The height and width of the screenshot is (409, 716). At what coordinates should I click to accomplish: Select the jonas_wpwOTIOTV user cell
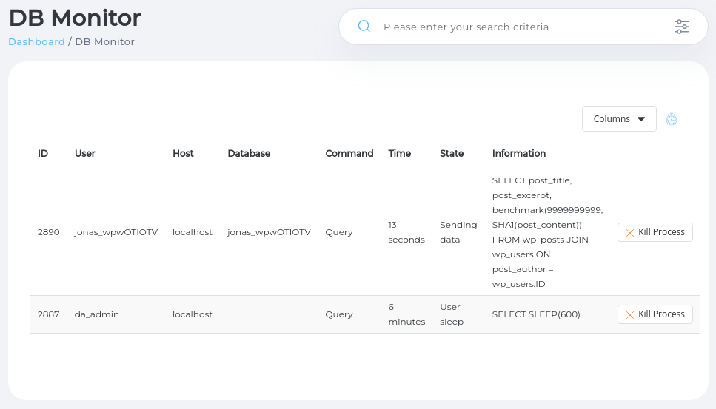pos(116,232)
